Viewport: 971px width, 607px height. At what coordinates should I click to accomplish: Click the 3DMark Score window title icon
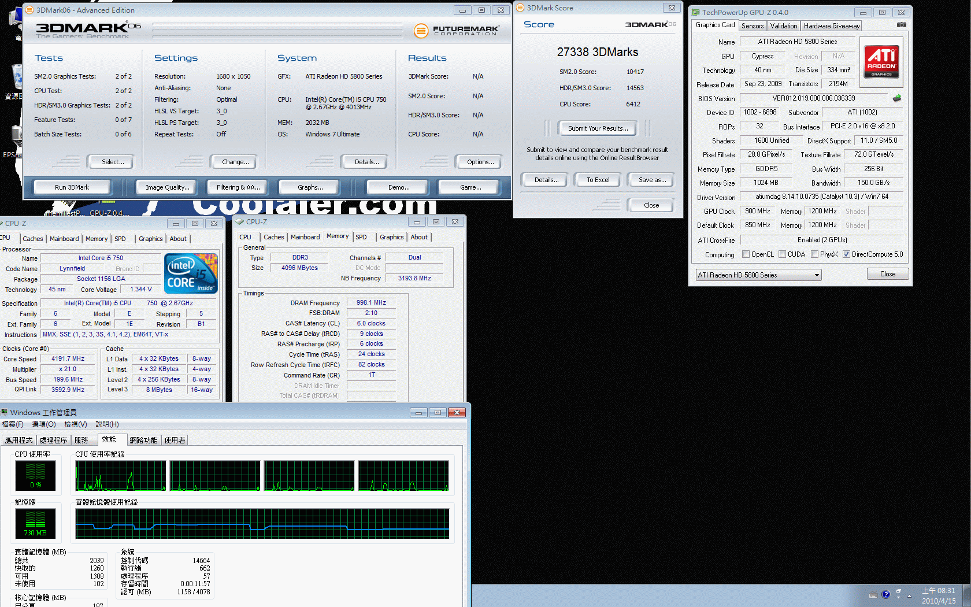(520, 8)
